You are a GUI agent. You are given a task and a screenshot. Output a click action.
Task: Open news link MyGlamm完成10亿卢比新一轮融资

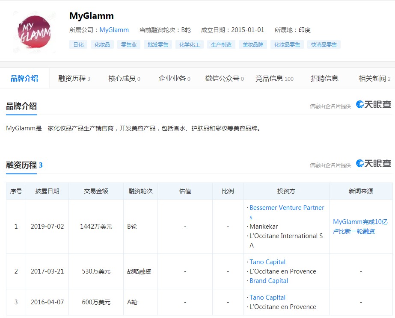click(360, 227)
